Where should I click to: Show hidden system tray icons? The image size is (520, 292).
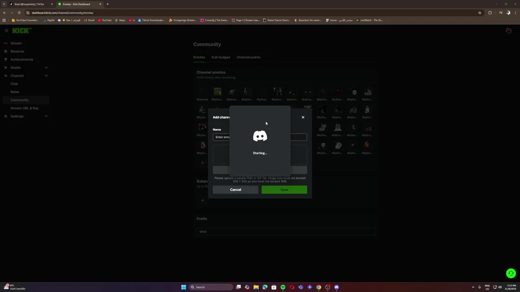(x=473, y=287)
